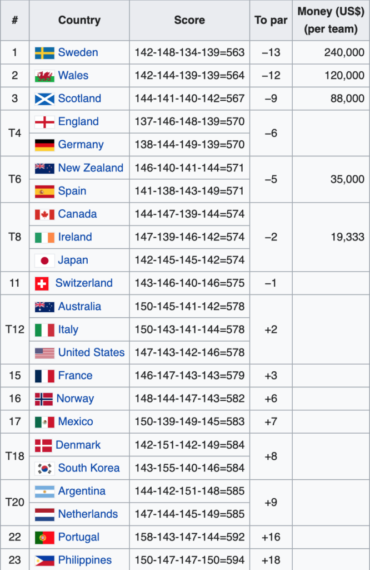
Task: Click the Score column header
Action: 189,21
